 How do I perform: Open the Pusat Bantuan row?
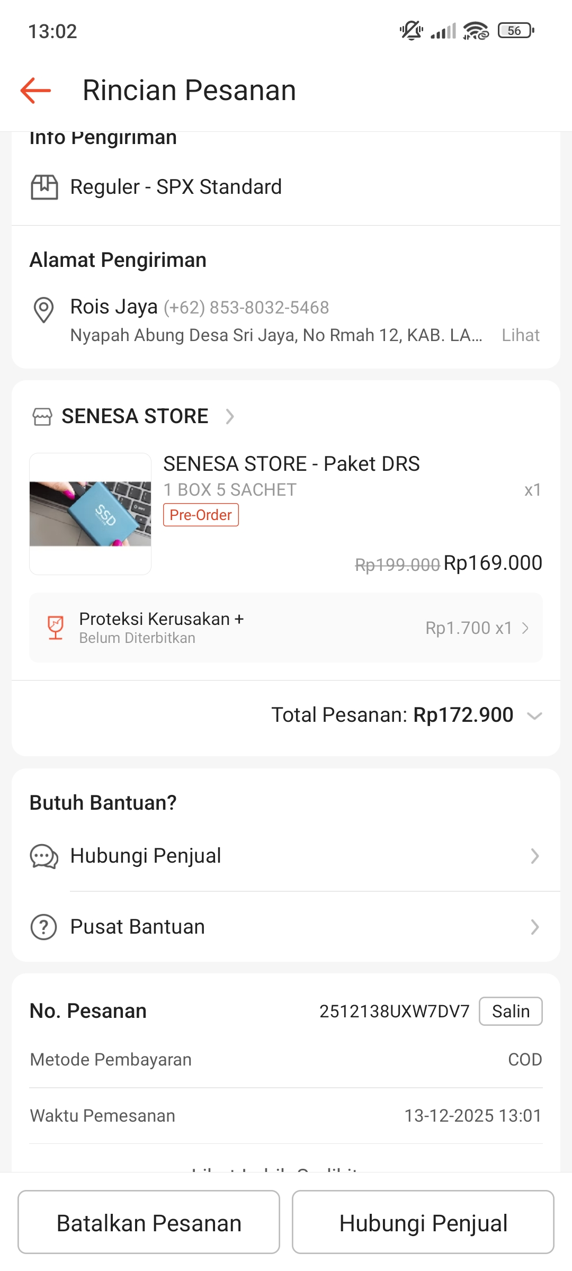pos(286,927)
